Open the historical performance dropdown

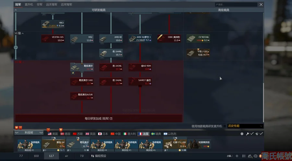click(x=245, y=126)
